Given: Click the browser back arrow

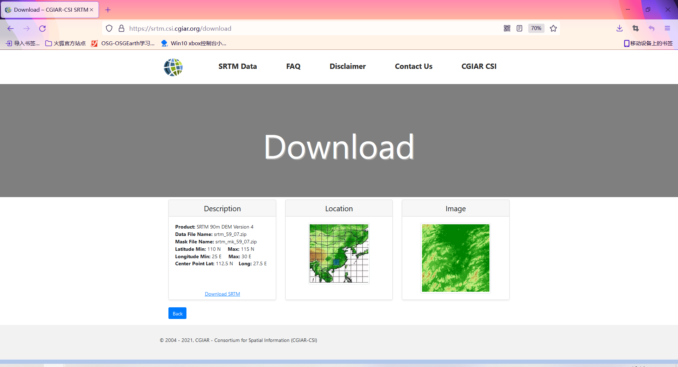Looking at the screenshot, I should [x=11, y=29].
